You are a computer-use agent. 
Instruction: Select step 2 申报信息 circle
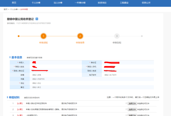point(80,36)
